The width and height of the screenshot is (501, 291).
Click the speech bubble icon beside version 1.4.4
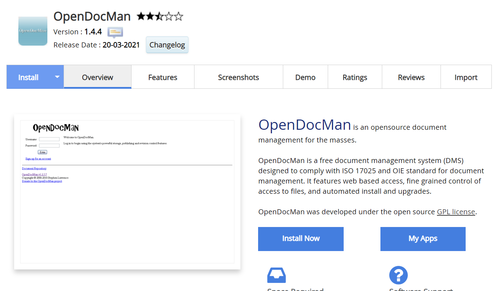pyautogui.click(x=115, y=32)
